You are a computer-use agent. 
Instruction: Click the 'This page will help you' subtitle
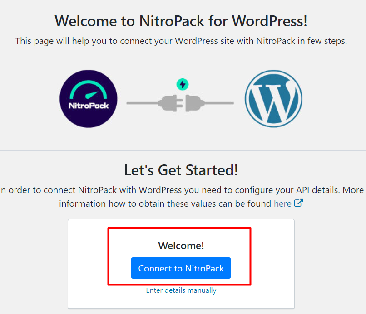pyautogui.click(x=181, y=41)
